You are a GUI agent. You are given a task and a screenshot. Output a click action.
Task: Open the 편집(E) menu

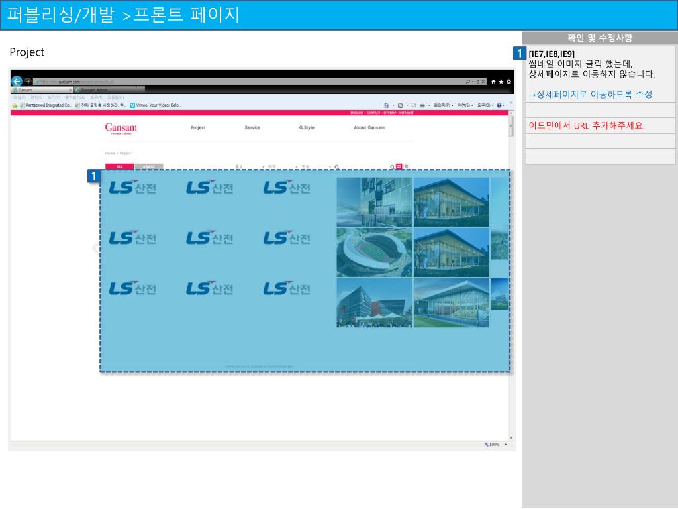[x=36, y=98]
